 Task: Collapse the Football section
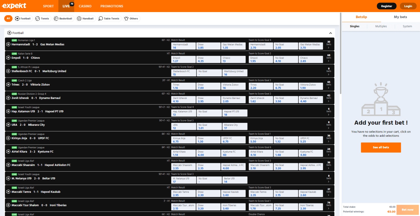330,33
